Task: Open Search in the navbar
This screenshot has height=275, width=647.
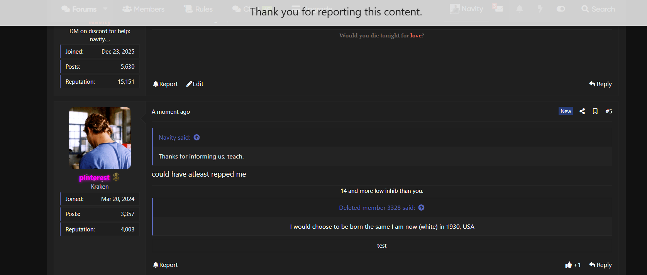Action: coord(598,9)
